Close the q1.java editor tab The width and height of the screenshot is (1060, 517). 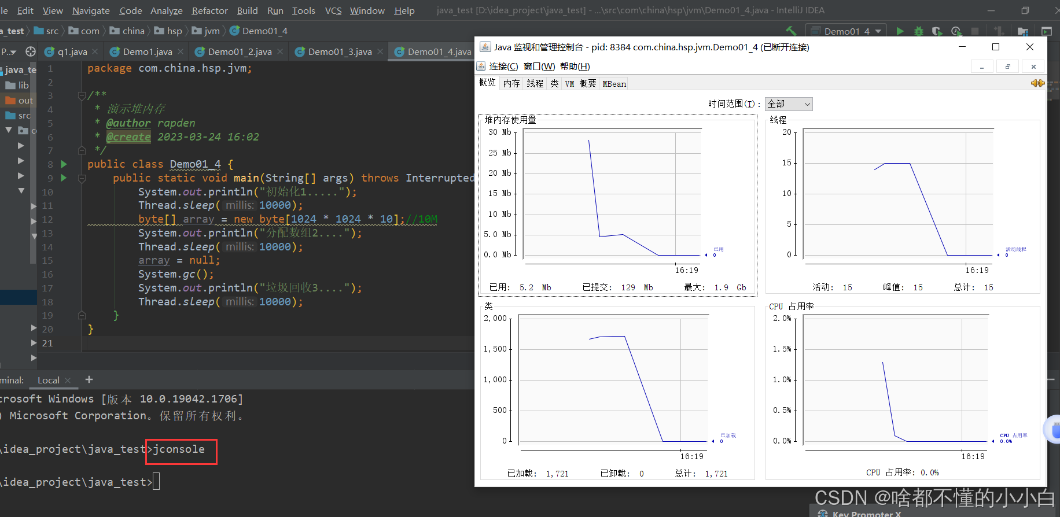[95, 51]
